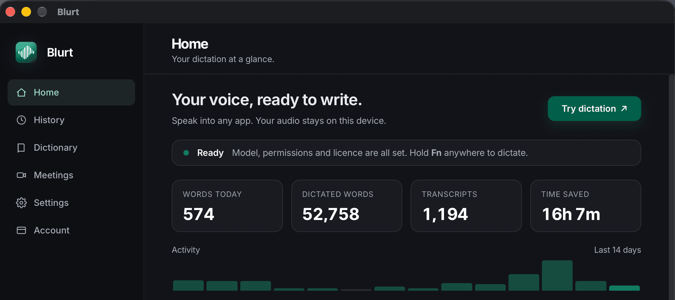Open the Account sidebar item

pyautogui.click(x=71, y=230)
